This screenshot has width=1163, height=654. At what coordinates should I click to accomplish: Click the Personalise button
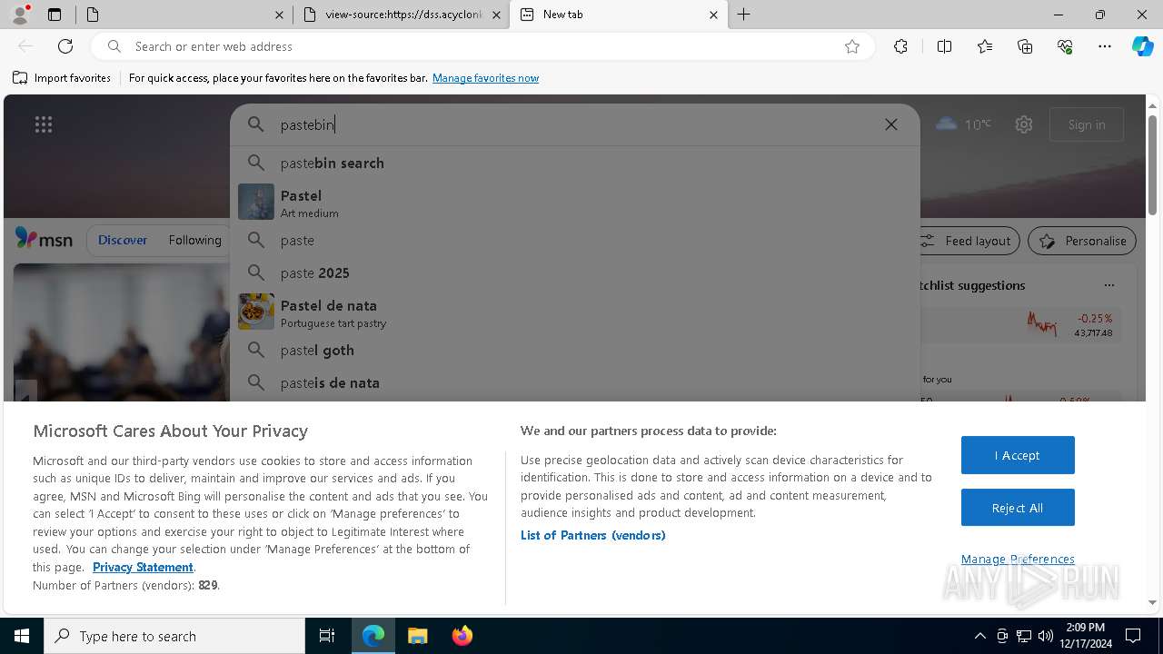click(x=1082, y=241)
